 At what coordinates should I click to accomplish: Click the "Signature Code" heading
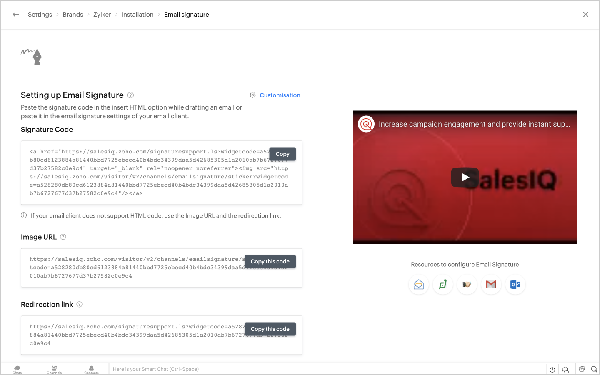pyautogui.click(x=47, y=130)
